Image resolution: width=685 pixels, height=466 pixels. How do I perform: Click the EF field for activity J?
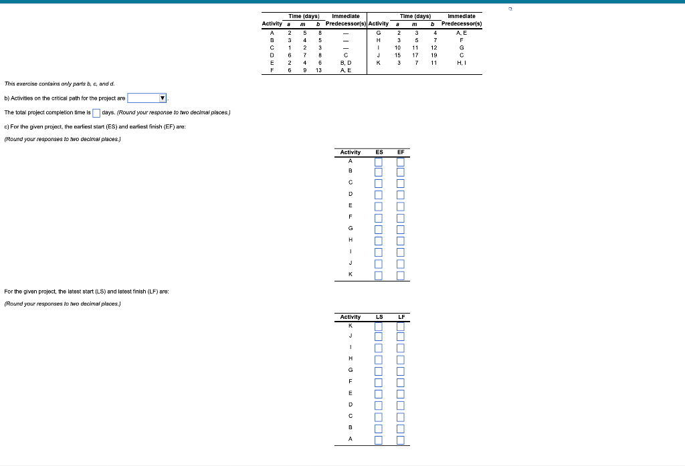tap(401, 264)
